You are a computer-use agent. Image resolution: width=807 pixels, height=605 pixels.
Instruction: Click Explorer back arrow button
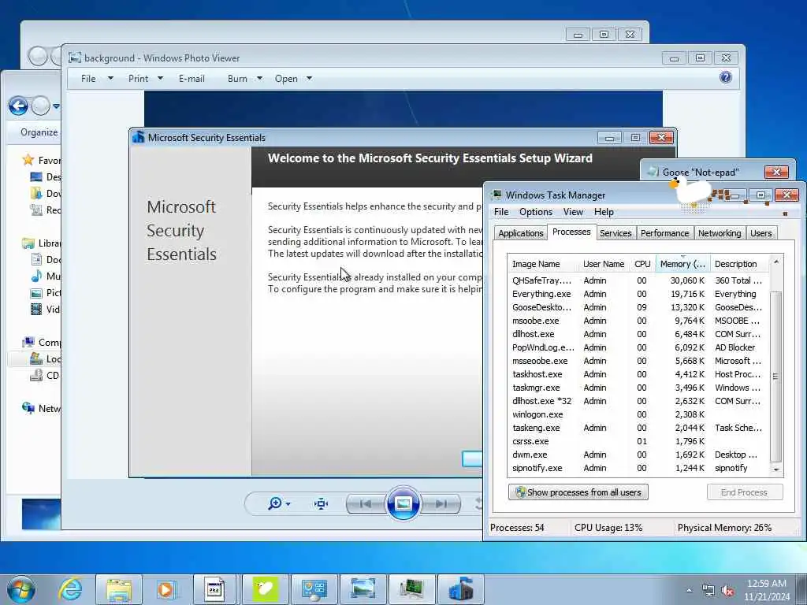19,106
